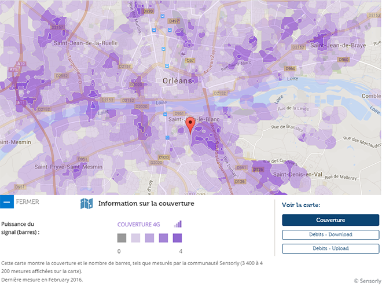Click the Saint-Jean-de-Braye map label

click(x=338, y=45)
